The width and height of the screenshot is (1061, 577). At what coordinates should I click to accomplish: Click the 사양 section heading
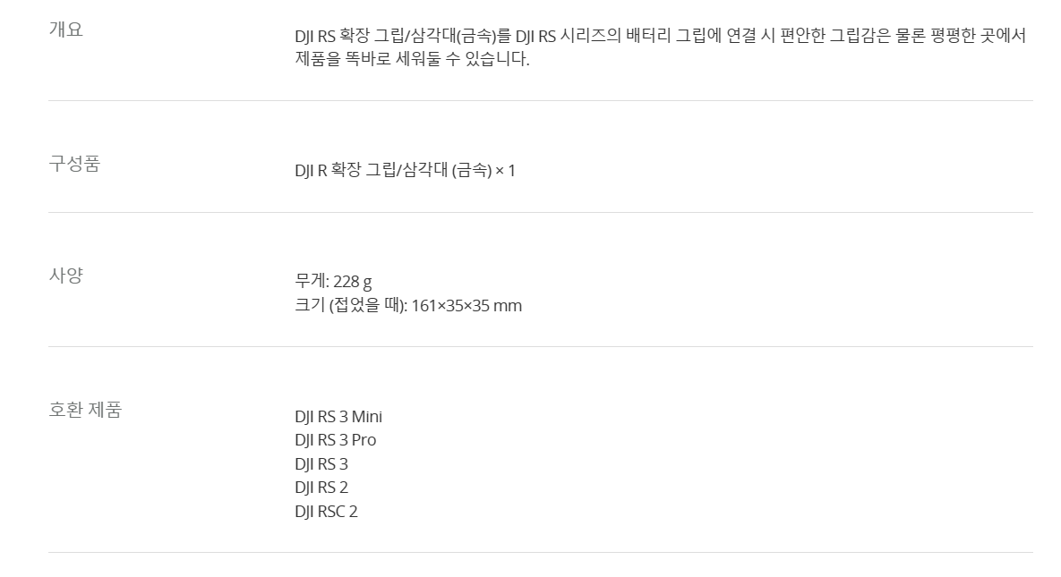(x=65, y=276)
